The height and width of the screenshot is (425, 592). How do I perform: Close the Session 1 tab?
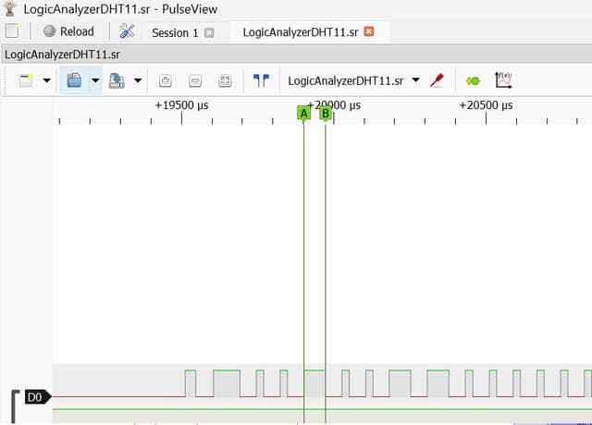(x=209, y=33)
